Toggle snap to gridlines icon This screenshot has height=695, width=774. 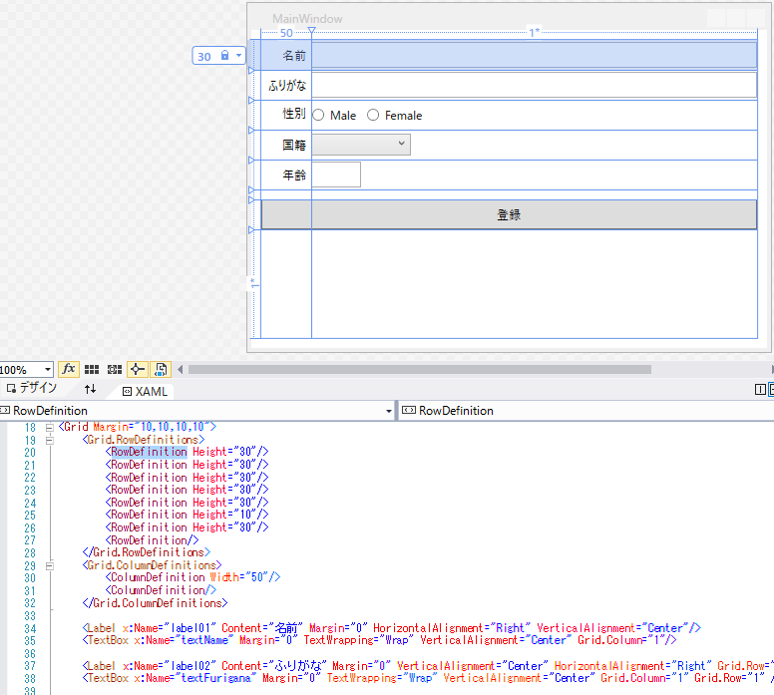click(115, 369)
